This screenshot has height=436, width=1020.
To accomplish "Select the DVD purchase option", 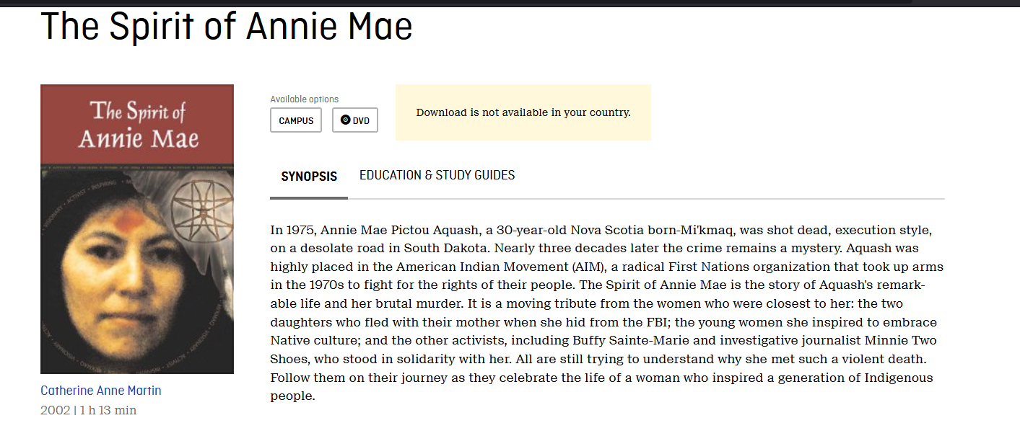I will tap(355, 120).
